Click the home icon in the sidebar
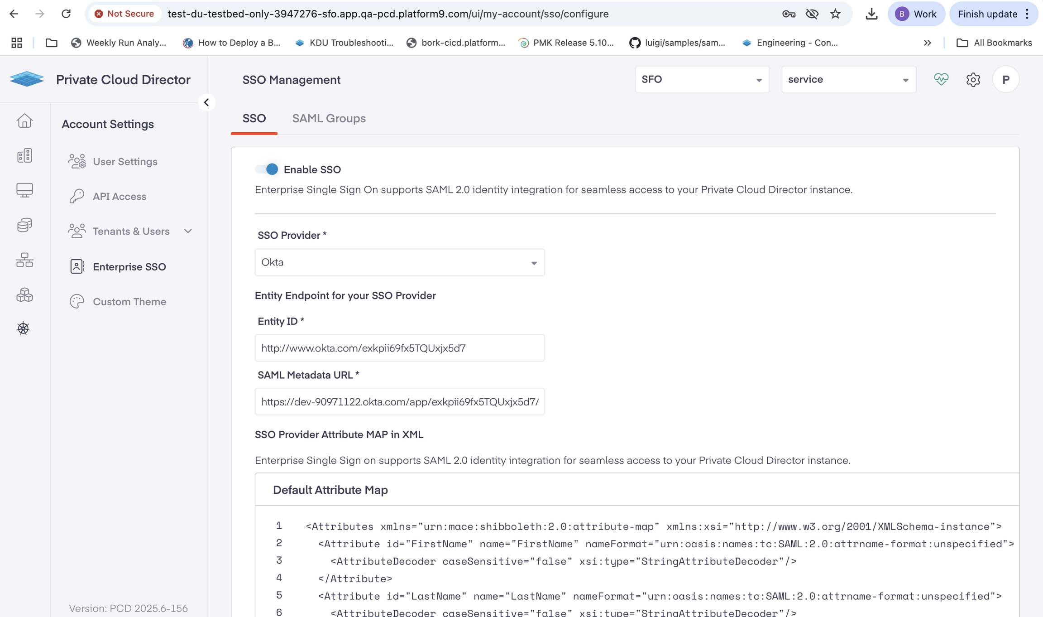Screen dimensions: 1043x617 [x=24, y=121]
